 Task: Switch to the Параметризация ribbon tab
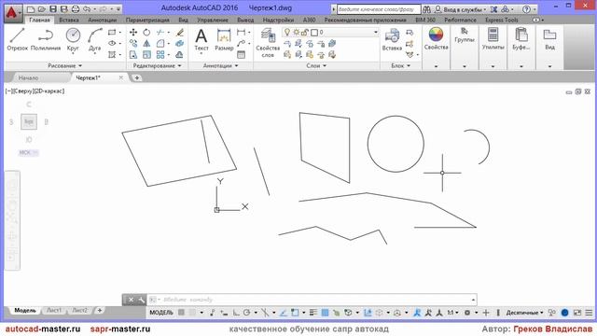point(147,20)
